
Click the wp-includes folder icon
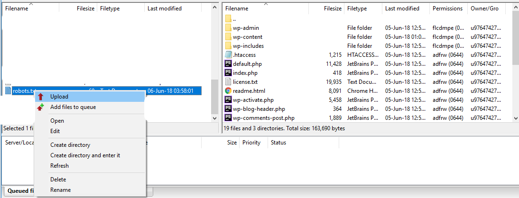pyautogui.click(x=228, y=45)
